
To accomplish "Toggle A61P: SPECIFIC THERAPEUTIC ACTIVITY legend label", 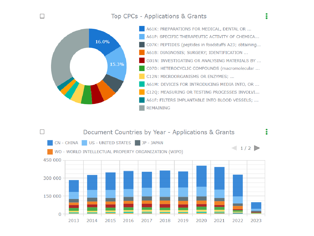I will pyautogui.click(x=203, y=37).
